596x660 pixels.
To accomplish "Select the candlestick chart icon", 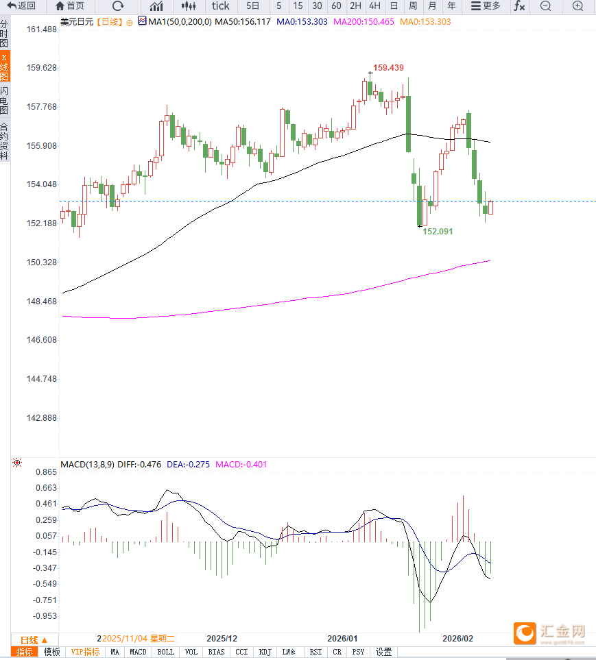I will (189, 6).
